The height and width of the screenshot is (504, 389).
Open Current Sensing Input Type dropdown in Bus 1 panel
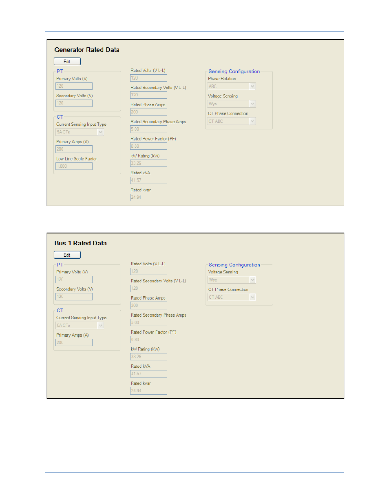pos(80,326)
